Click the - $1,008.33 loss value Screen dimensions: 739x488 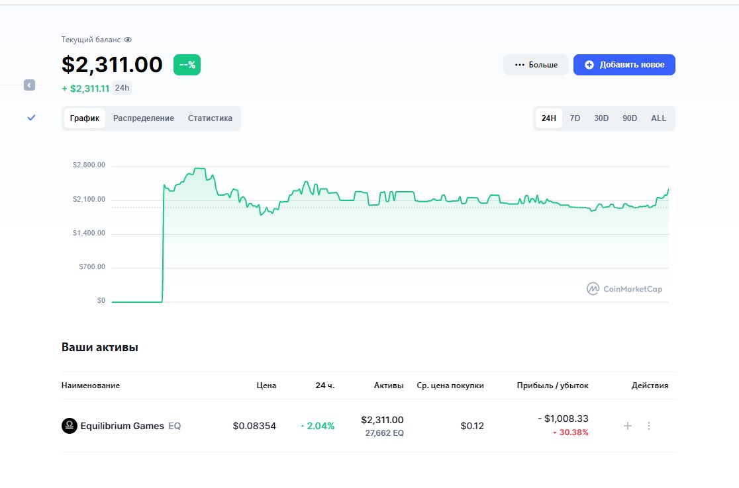click(x=564, y=419)
